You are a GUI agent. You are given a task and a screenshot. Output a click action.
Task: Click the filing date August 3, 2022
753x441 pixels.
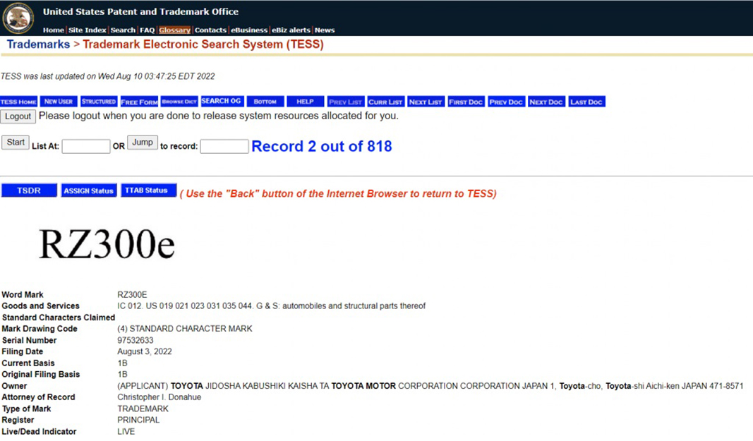145,351
